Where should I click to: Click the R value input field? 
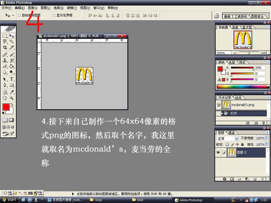tap(260, 68)
